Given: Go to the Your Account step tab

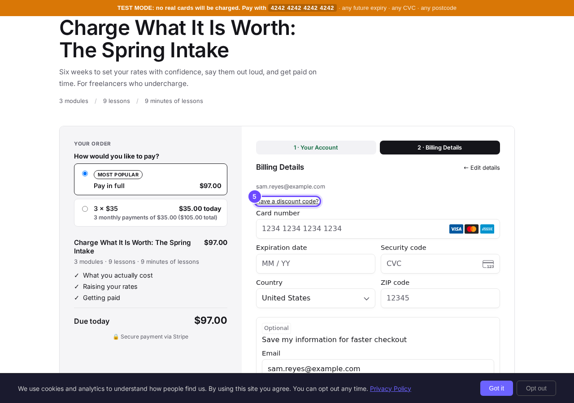Looking at the screenshot, I should [x=316, y=147].
